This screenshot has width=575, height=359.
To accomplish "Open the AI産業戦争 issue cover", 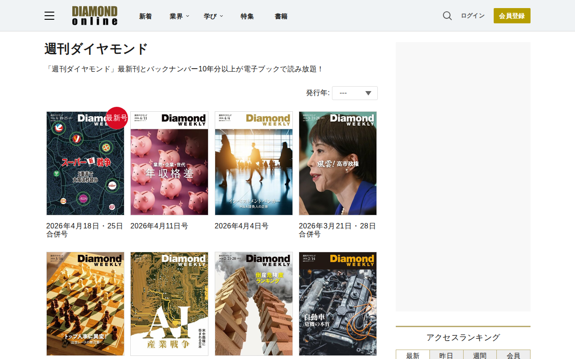I will 169,304.
